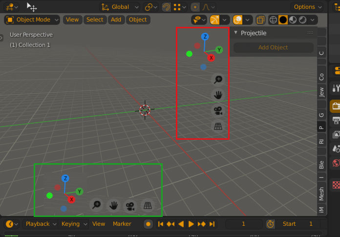Collapse the Projectile panel

point(235,33)
